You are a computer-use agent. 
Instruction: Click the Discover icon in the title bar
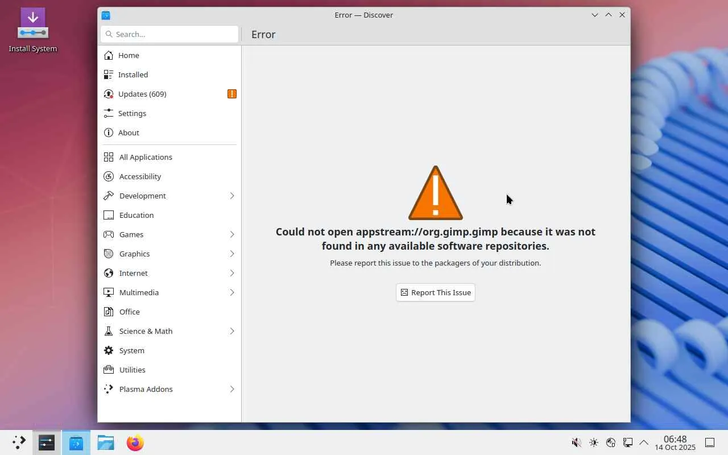tap(106, 15)
